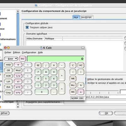Click the NORM status indicator
This screenshot has width=126, height=126.
(74, 98)
